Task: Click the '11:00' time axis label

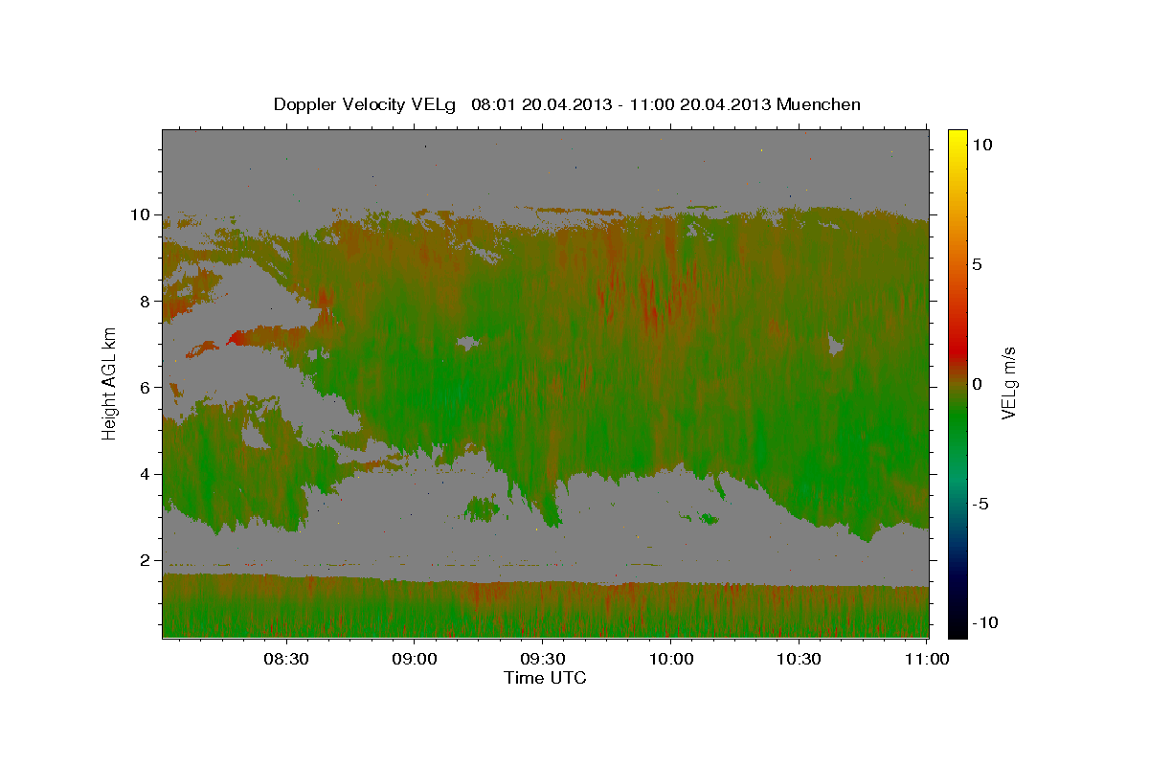Action: point(927,660)
